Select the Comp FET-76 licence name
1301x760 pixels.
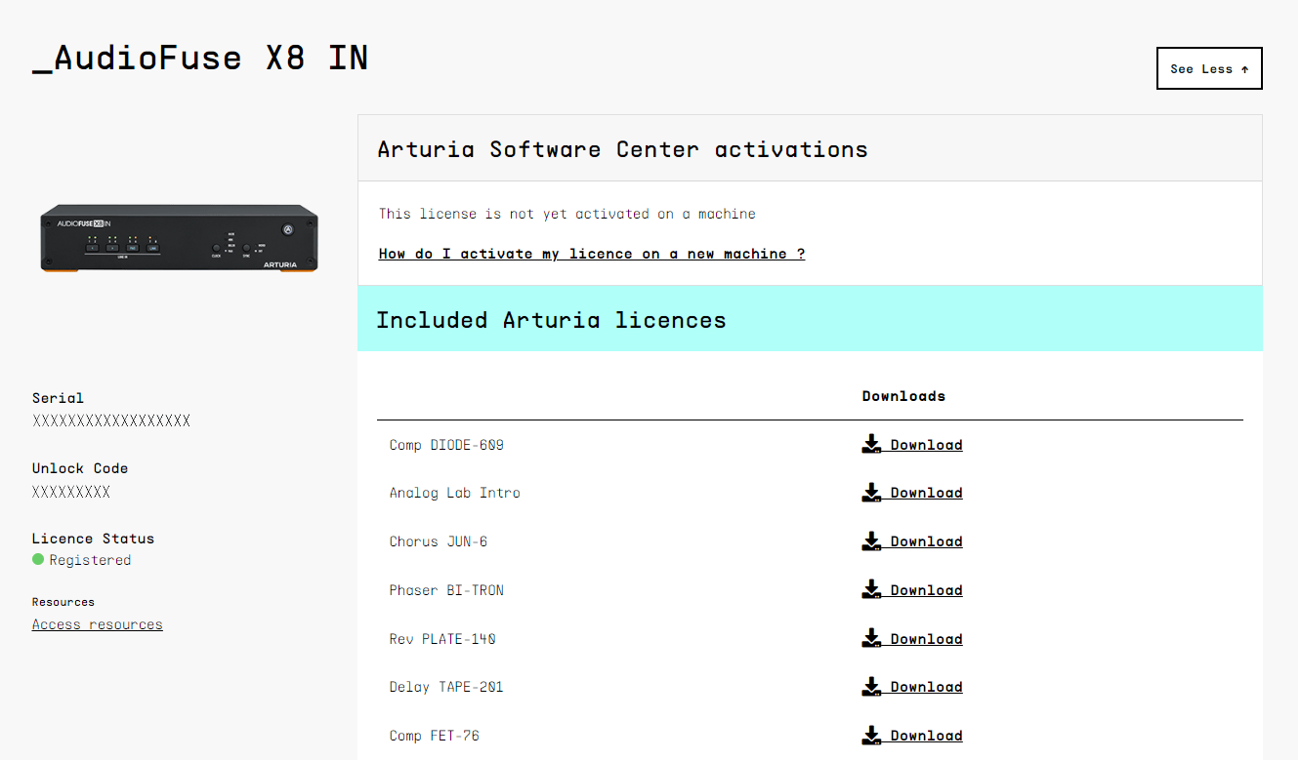(x=435, y=736)
